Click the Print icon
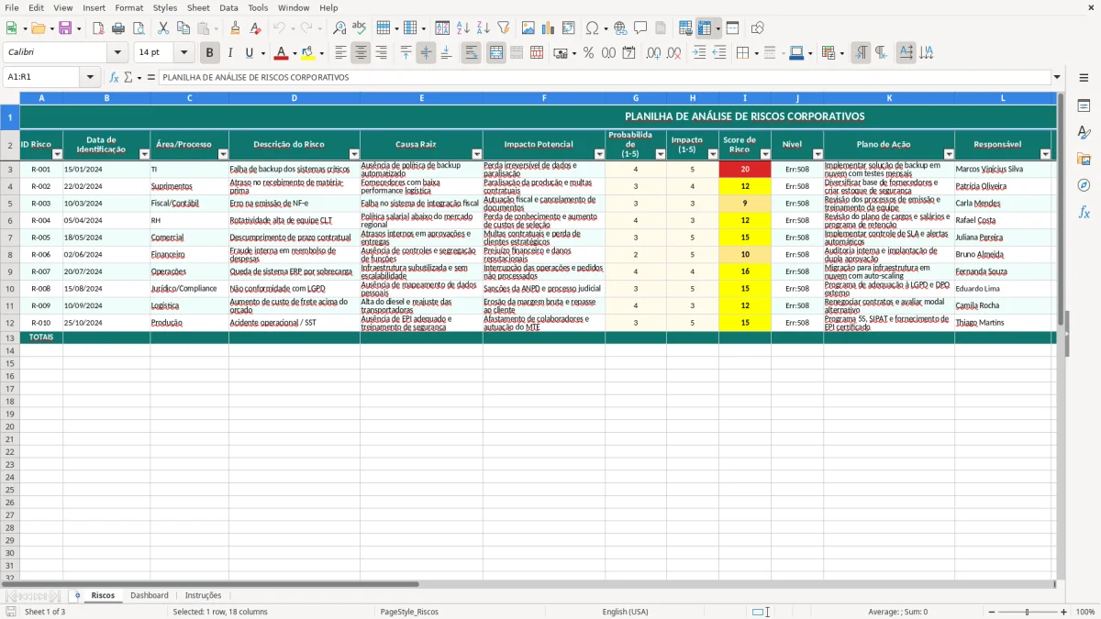The width and height of the screenshot is (1101, 619). [118, 28]
